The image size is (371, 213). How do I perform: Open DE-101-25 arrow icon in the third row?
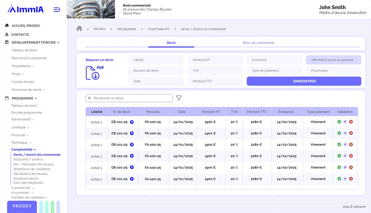click(132, 144)
